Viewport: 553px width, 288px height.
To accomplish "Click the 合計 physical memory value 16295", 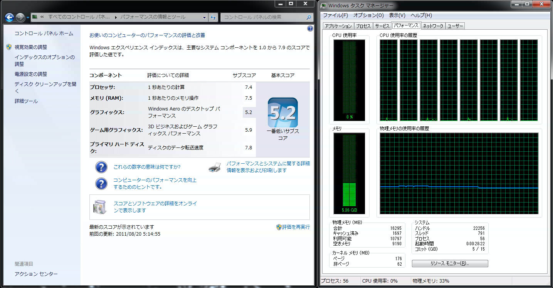I will click(x=396, y=228).
